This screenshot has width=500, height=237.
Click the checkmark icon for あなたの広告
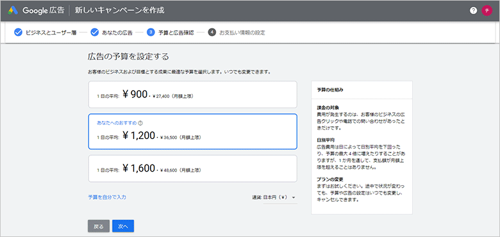tap(94, 32)
